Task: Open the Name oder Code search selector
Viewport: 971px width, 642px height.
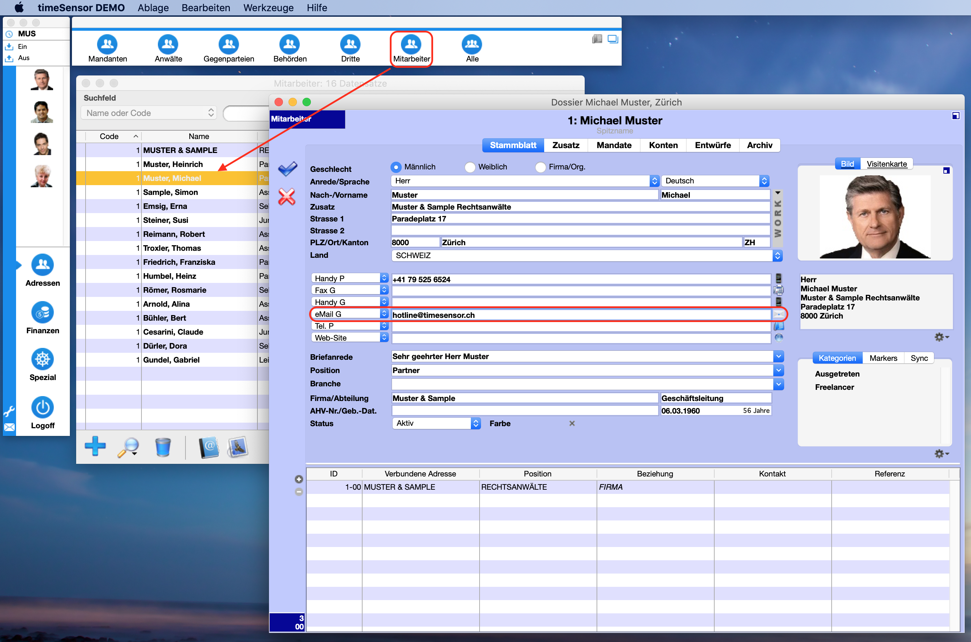Action: (x=149, y=112)
